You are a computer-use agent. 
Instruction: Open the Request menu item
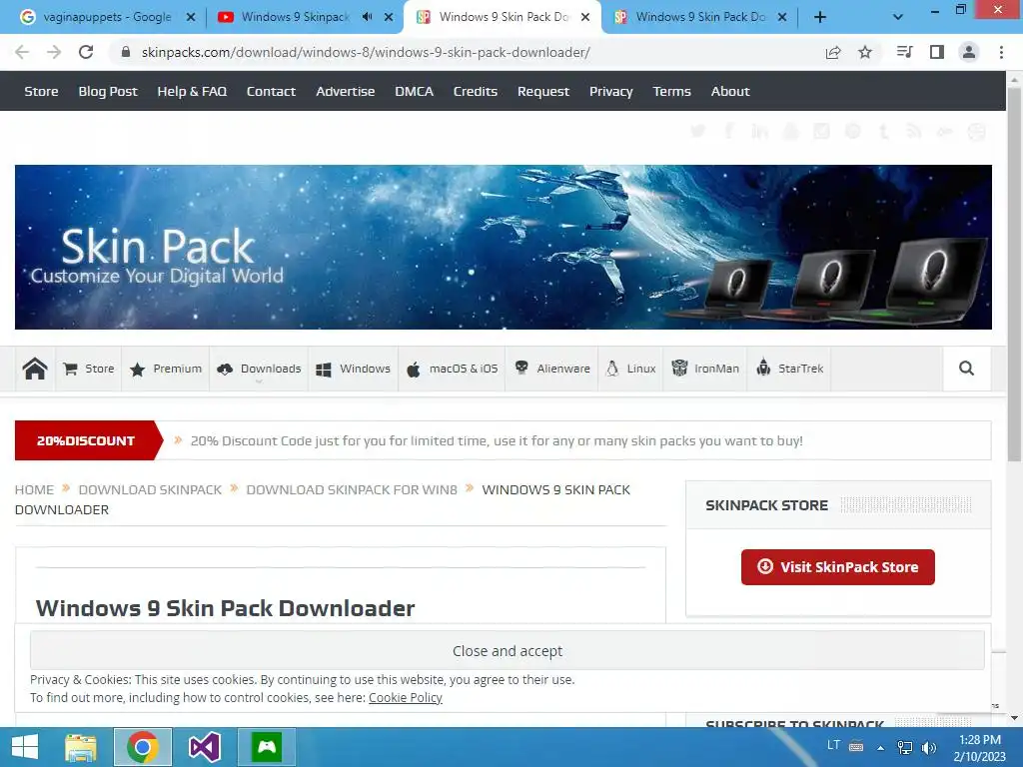tap(542, 91)
